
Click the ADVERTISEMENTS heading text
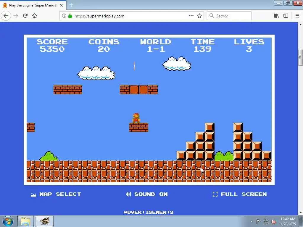[x=149, y=212]
